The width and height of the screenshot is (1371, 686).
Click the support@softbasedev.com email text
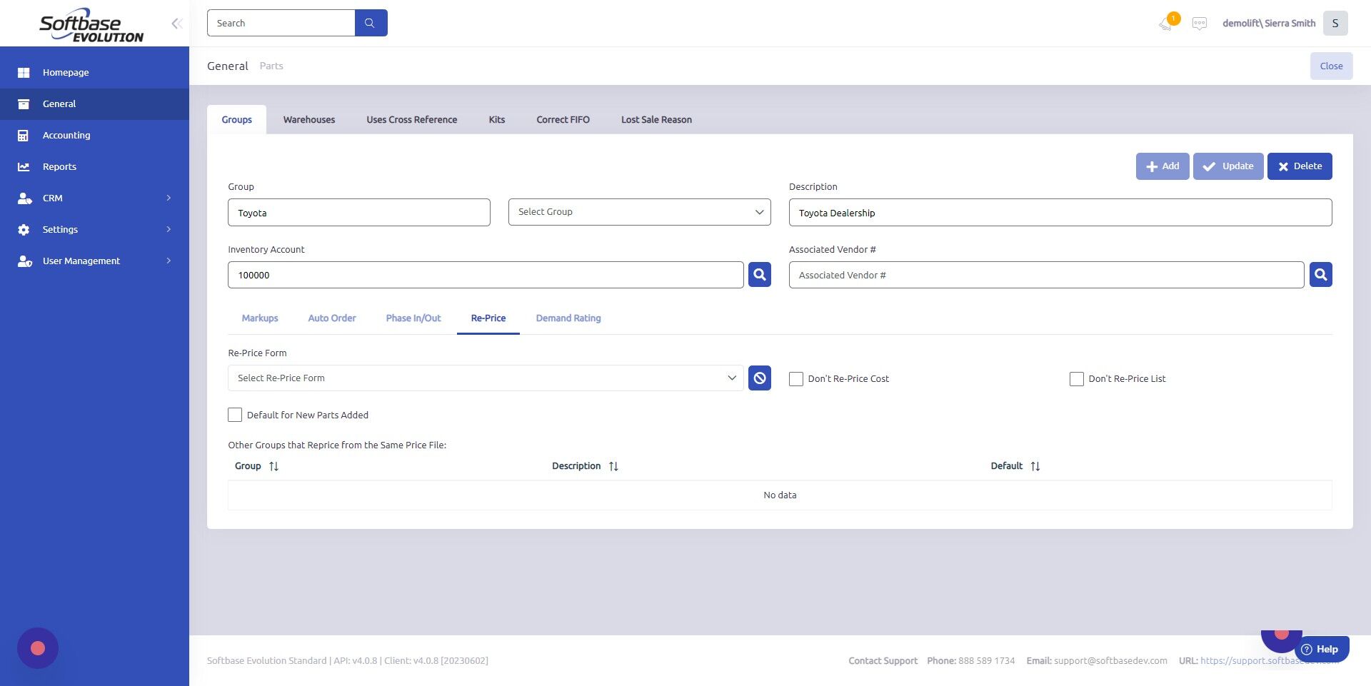(1110, 661)
